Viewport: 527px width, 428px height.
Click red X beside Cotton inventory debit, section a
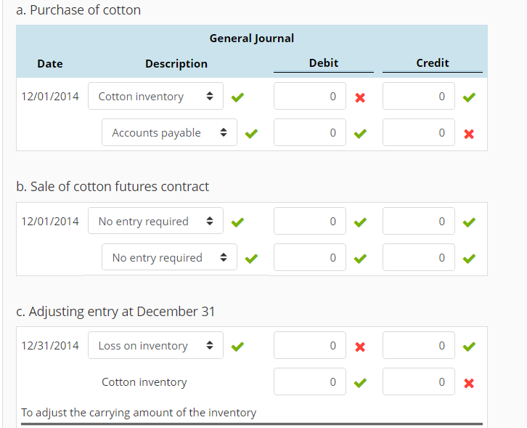(x=360, y=97)
